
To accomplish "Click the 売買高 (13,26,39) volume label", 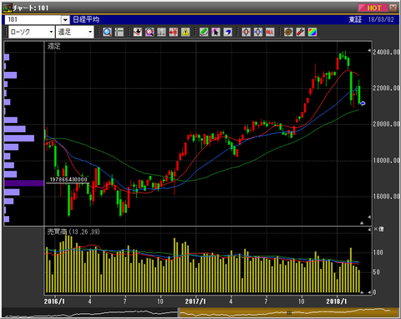I will pos(74,232).
